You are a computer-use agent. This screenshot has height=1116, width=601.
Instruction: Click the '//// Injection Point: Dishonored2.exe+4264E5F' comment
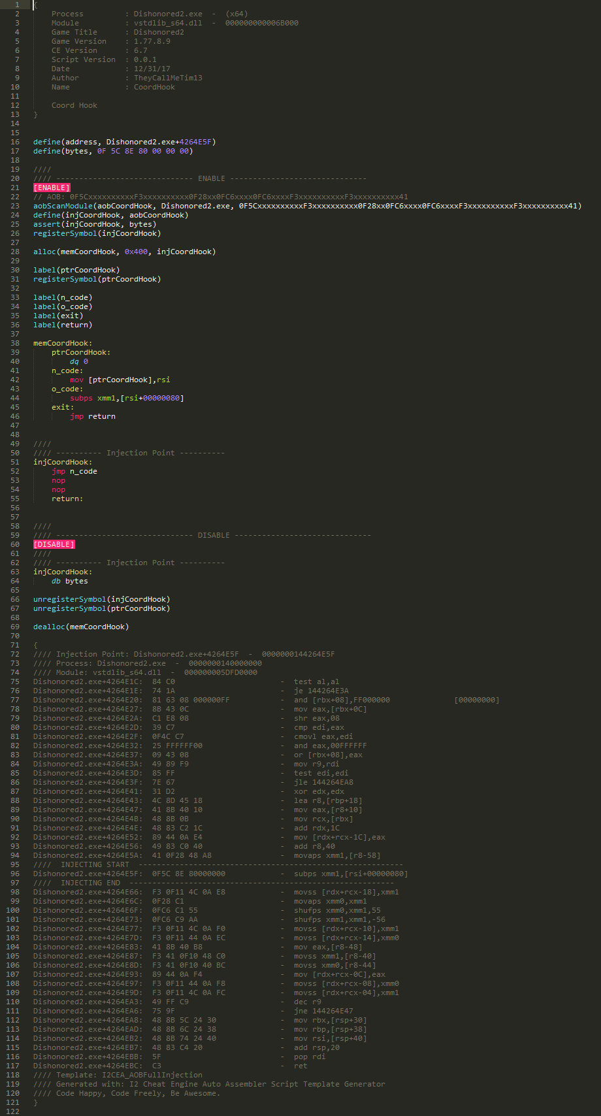point(184,654)
